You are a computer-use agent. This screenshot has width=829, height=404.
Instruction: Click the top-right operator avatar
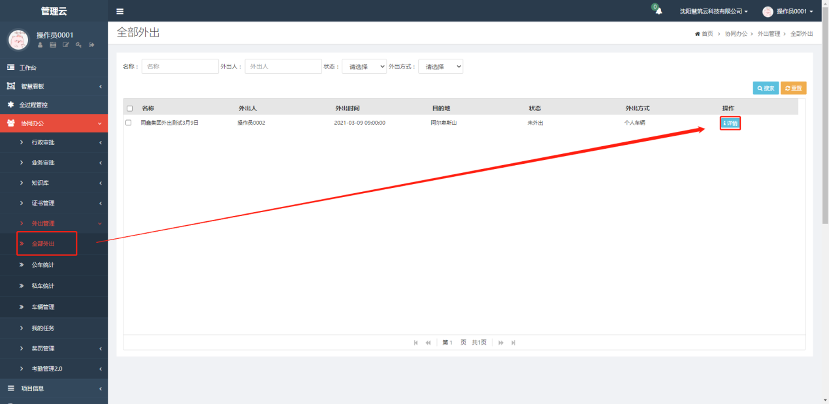tap(768, 11)
